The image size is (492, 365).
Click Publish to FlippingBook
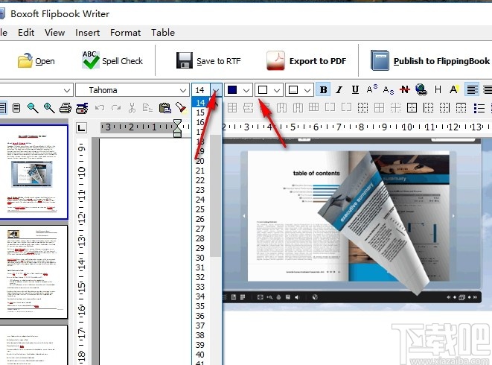coord(430,60)
